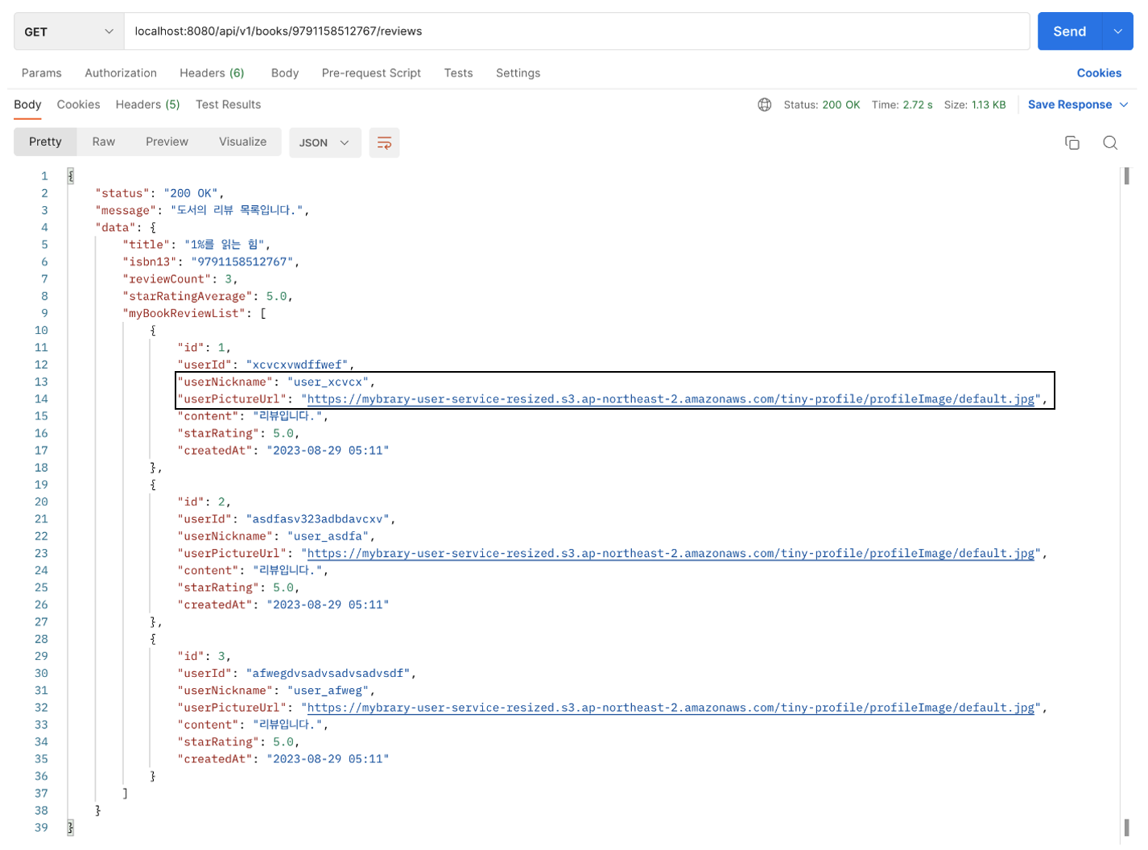Click the title value "1%를 읽는 힘"
1148x850 pixels.
click(225, 245)
